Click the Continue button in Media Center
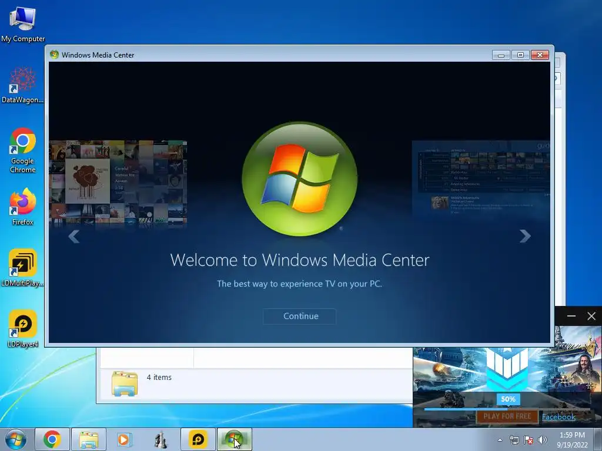The image size is (602, 451). [299, 317]
